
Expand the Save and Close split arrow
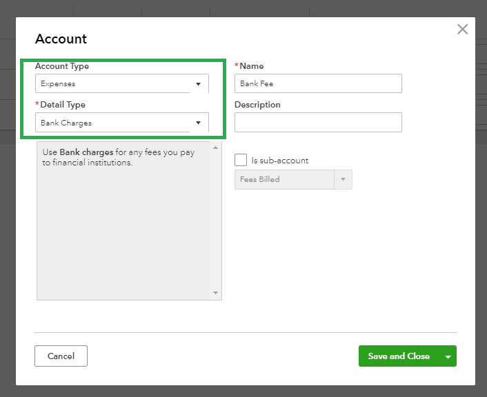448,356
